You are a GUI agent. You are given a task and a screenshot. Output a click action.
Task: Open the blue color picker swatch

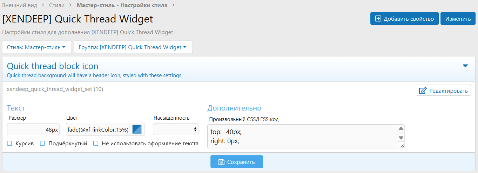(x=137, y=129)
